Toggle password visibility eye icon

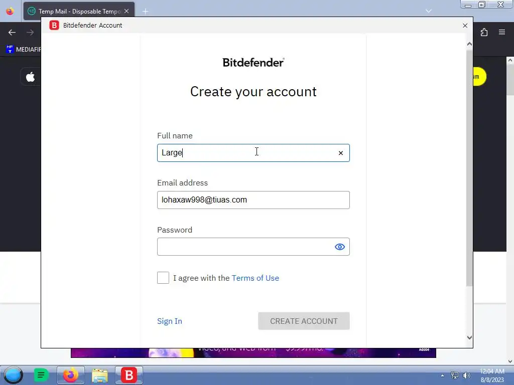(x=340, y=247)
